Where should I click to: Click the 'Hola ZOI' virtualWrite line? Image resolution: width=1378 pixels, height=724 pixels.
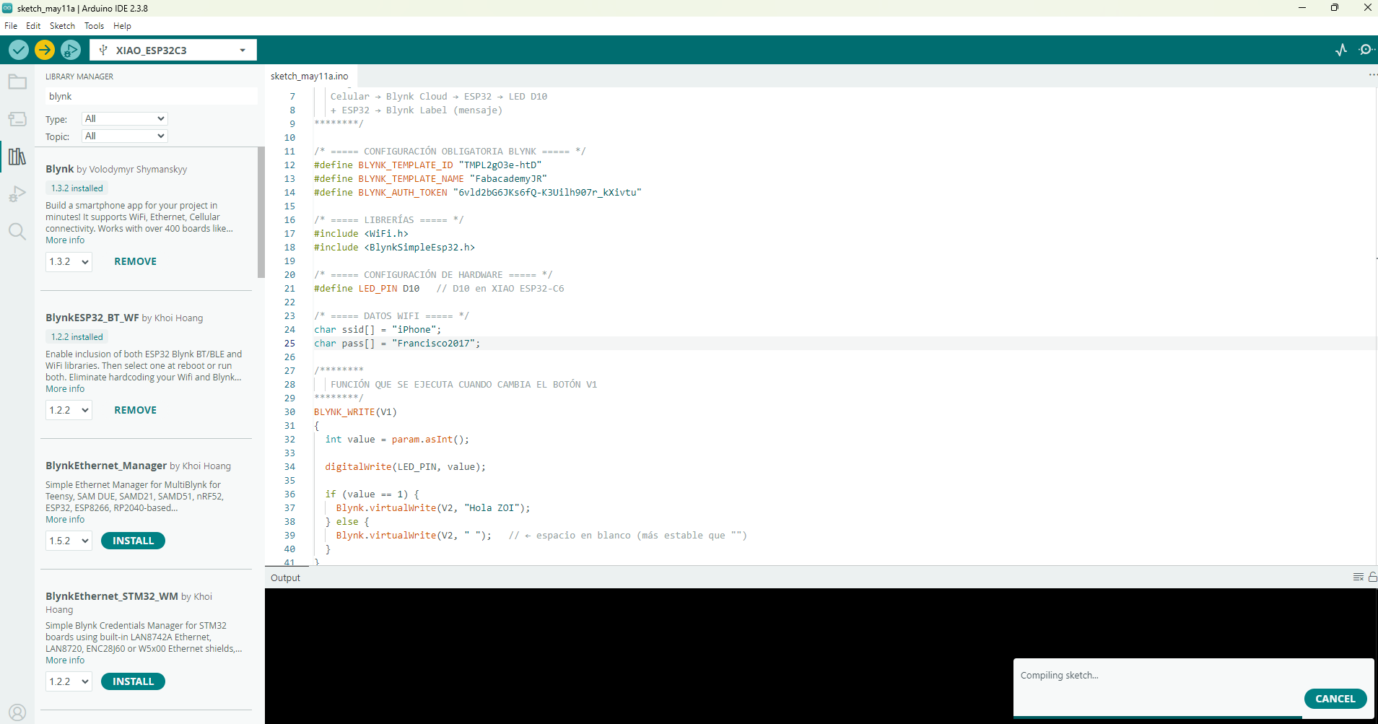432,508
